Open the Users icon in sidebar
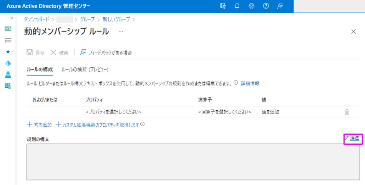Image resolution: width=365 pixels, height=185 pixels. coord(8,74)
